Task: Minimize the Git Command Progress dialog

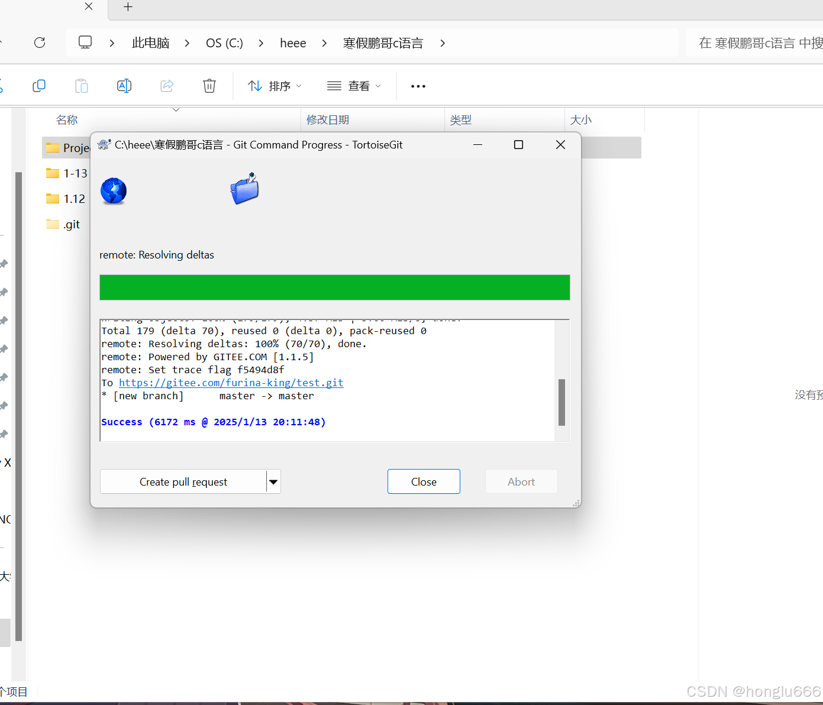Action: pos(478,145)
